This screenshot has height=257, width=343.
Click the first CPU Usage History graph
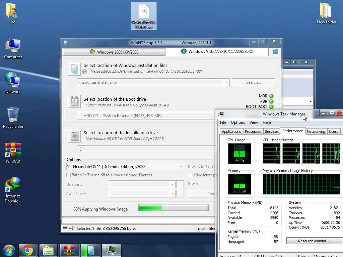click(271, 153)
